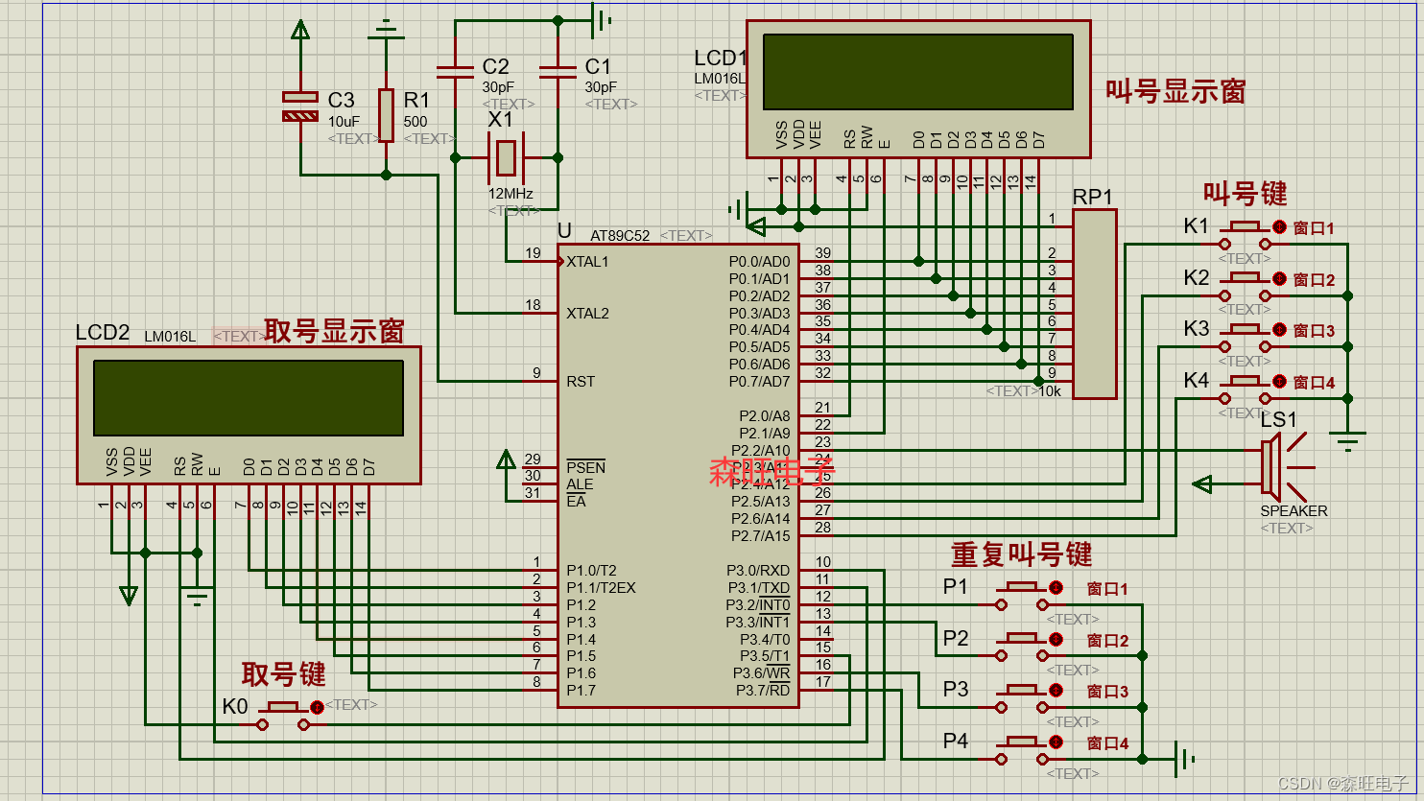Click the '取号显示窗' label

click(x=334, y=331)
